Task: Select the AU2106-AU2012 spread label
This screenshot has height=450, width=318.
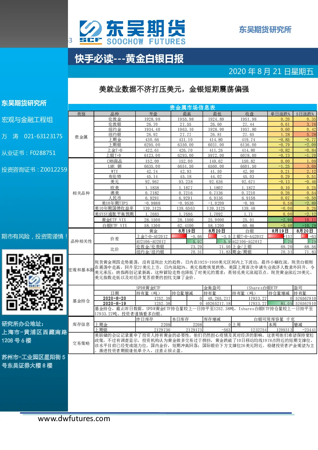Action: click(x=151, y=242)
